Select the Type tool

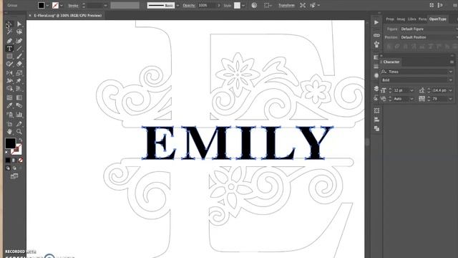9,48
